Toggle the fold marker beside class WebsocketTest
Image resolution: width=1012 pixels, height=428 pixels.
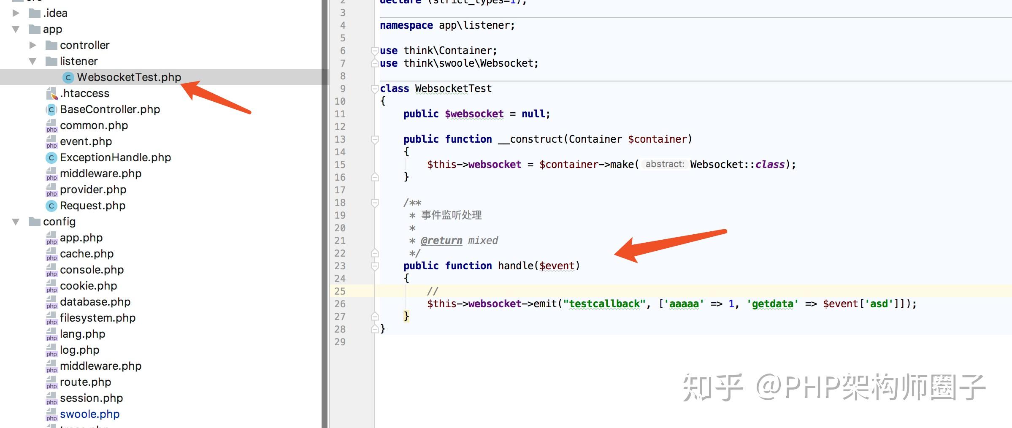[374, 88]
